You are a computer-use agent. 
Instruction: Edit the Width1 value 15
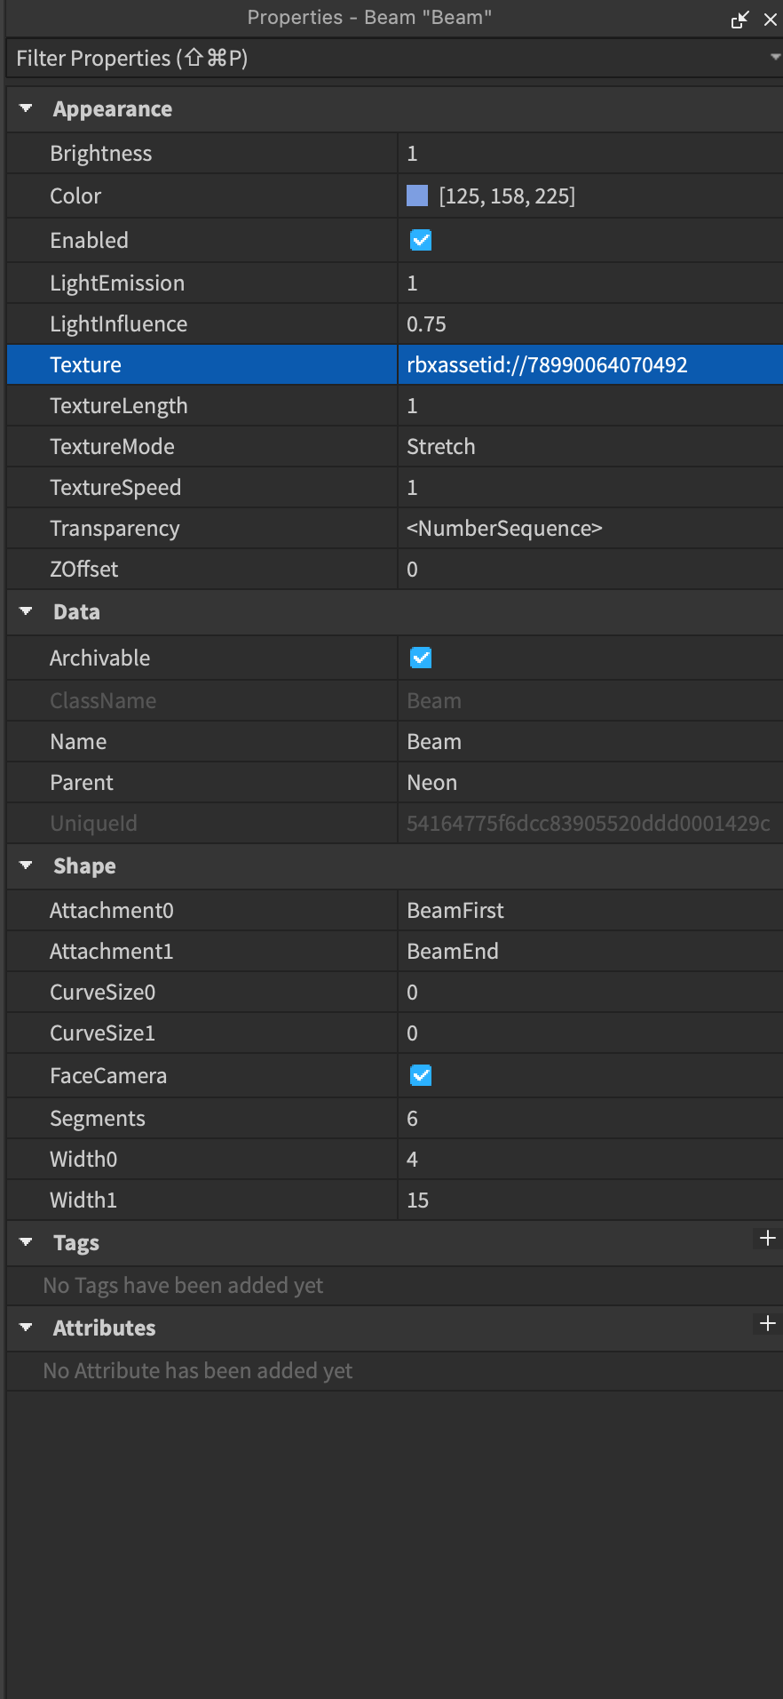(590, 1200)
